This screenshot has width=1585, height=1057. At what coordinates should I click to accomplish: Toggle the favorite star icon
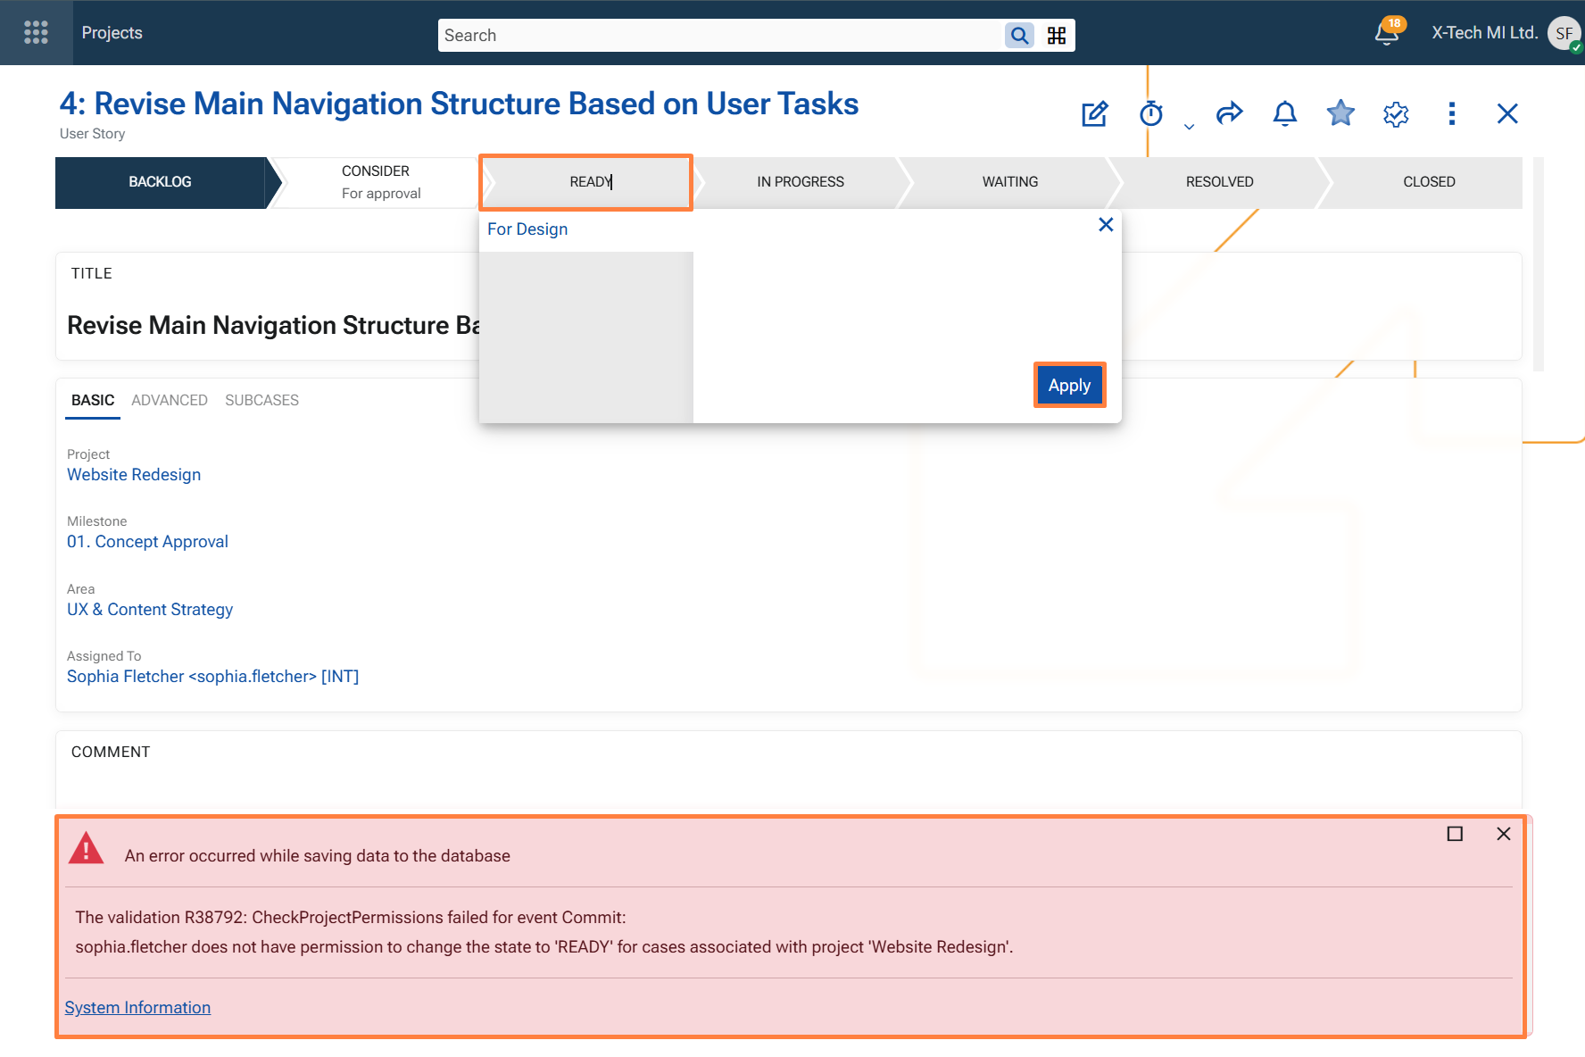1340,113
